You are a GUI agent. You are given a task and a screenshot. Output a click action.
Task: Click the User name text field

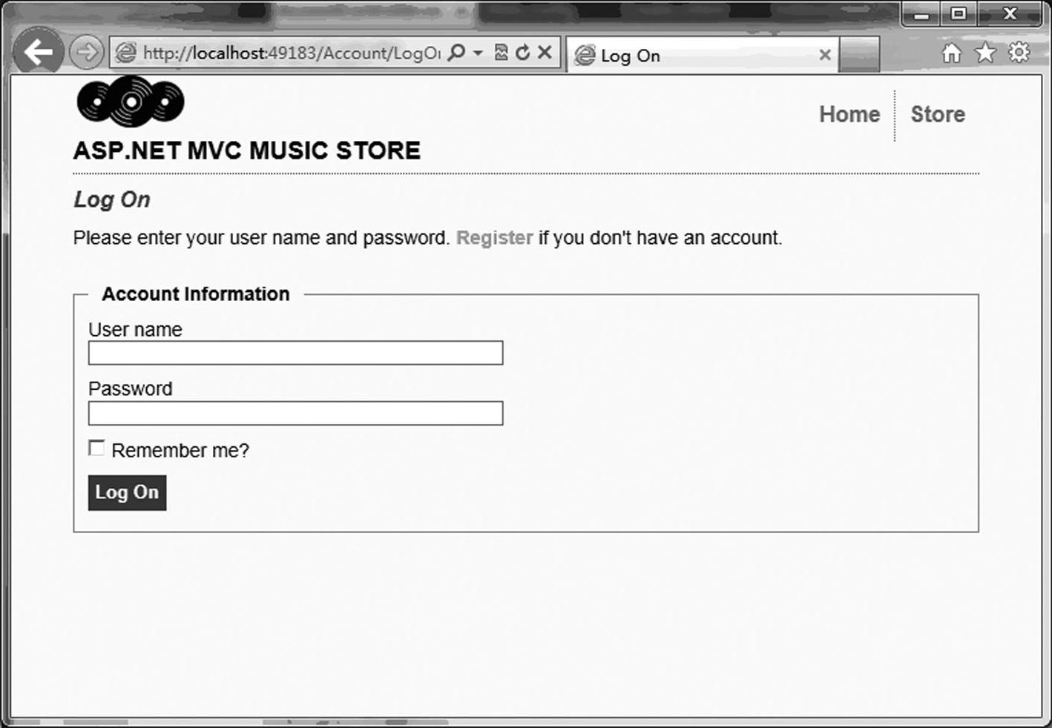point(295,353)
